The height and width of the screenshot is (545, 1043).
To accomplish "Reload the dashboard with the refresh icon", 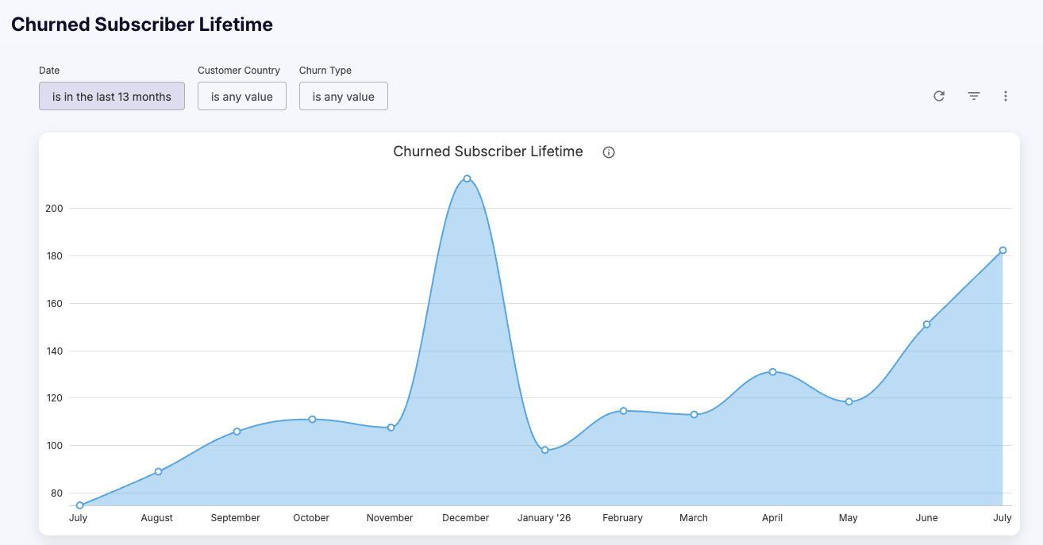I will click(x=939, y=96).
